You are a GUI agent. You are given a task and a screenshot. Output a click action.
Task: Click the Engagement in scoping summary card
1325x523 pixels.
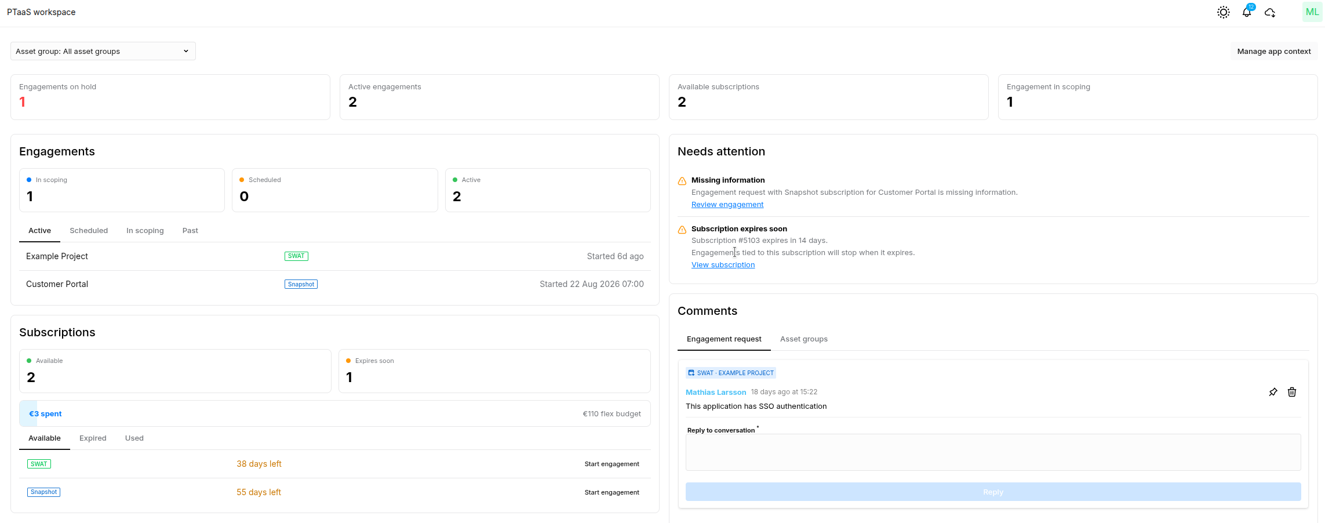pyautogui.click(x=1158, y=97)
